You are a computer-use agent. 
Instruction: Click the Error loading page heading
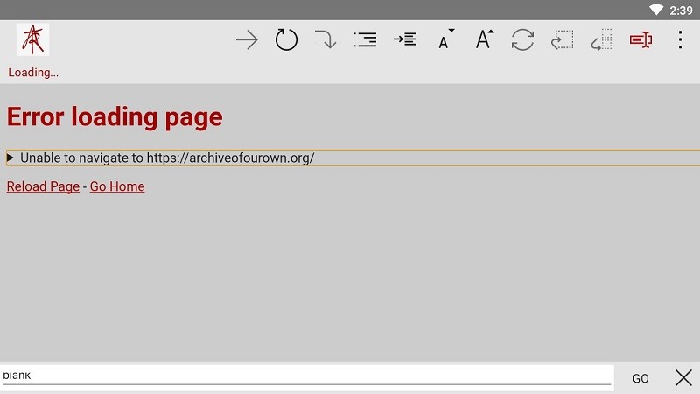(x=115, y=117)
